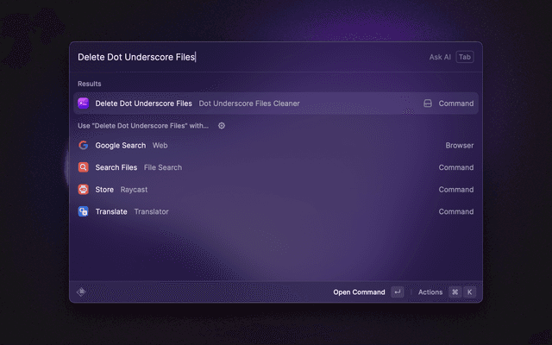Viewport: 552px width, 345px height.
Task: Click the Ask AI label
Action: [440, 57]
